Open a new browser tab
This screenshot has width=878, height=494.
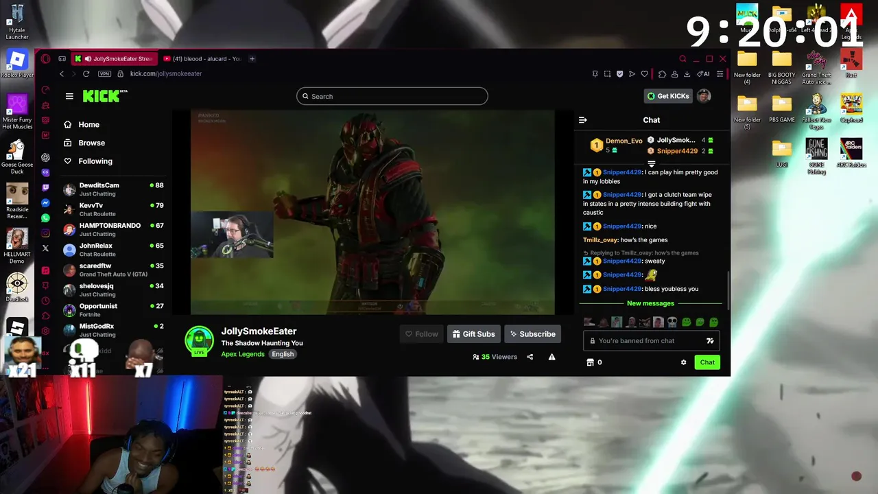(x=252, y=59)
